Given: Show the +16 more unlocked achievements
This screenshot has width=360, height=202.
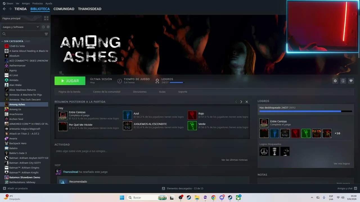Looking at the screenshot, I should (337, 133).
